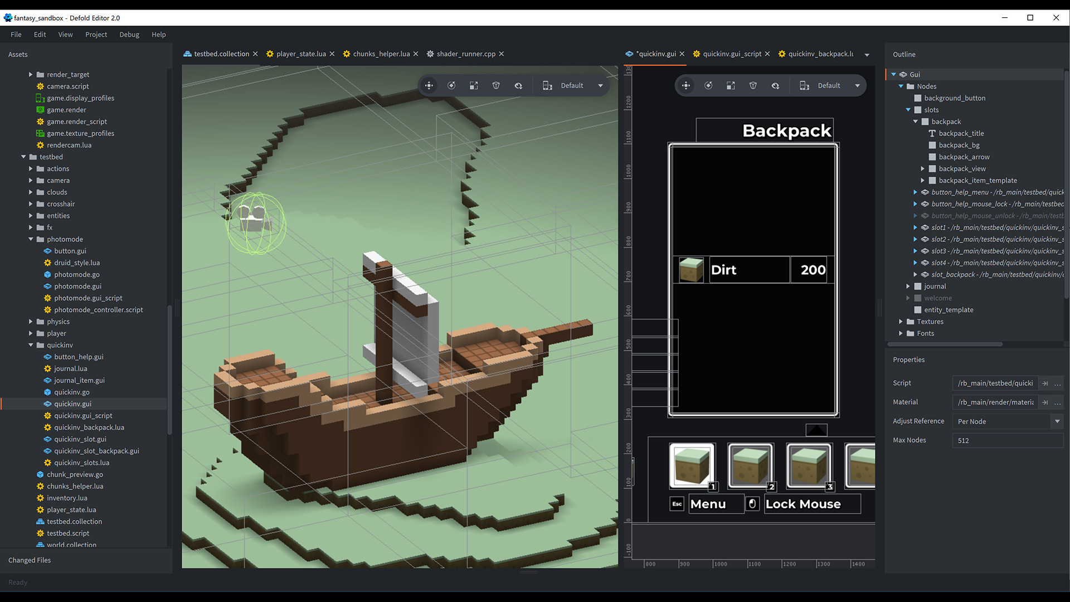Select the Rotate tool in the GUI editor toolbar
Viewport: 1070px width, 602px height.
[708, 85]
